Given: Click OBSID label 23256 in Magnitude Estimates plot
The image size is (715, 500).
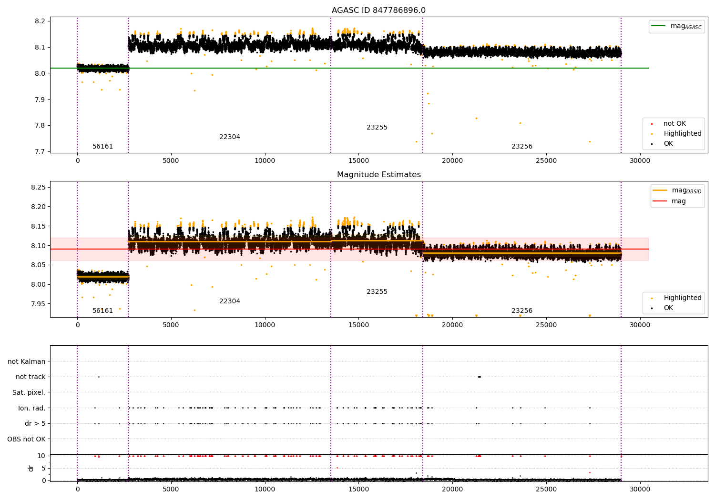Looking at the screenshot, I should tap(522, 311).
